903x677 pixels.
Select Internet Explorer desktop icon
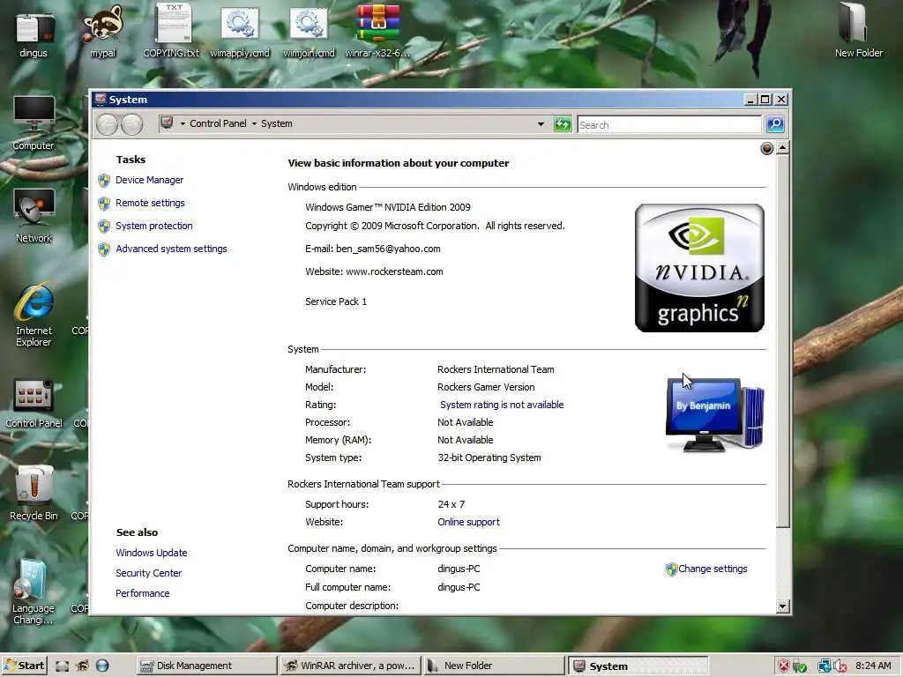(34, 315)
